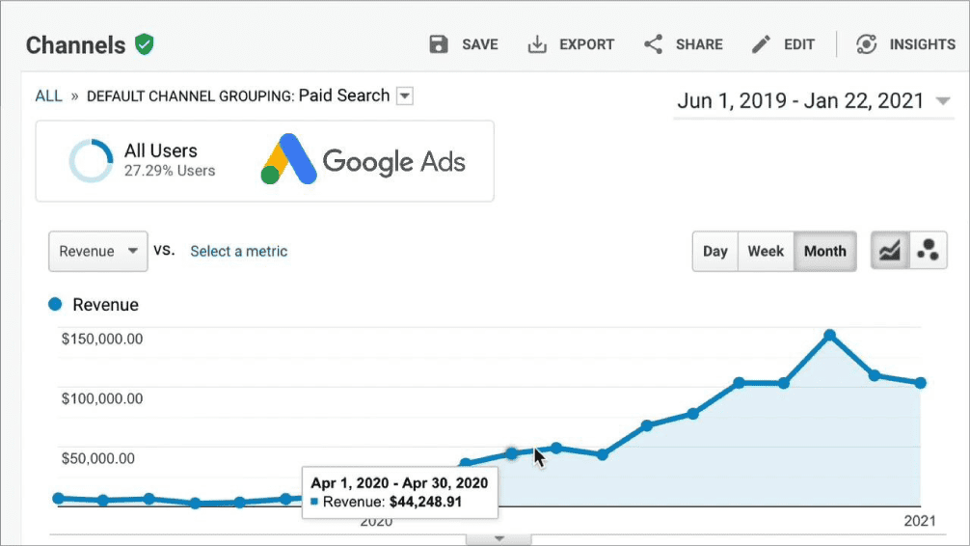Screen dimensions: 970x546
Task: Click the Google Ads logo
Action: click(x=364, y=160)
